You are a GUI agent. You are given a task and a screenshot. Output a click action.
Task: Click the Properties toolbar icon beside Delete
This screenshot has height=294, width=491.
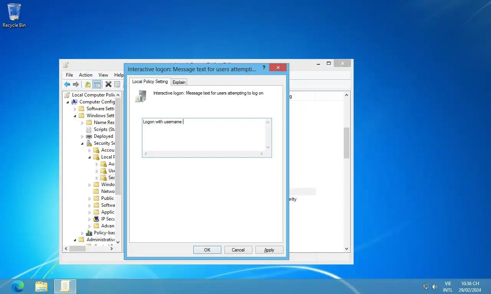pos(117,84)
